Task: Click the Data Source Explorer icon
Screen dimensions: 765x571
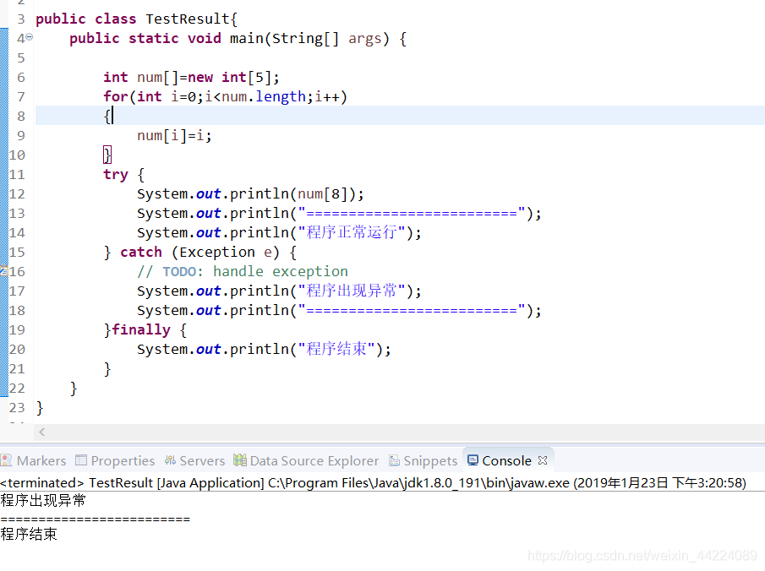Action: click(x=239, y=460)
